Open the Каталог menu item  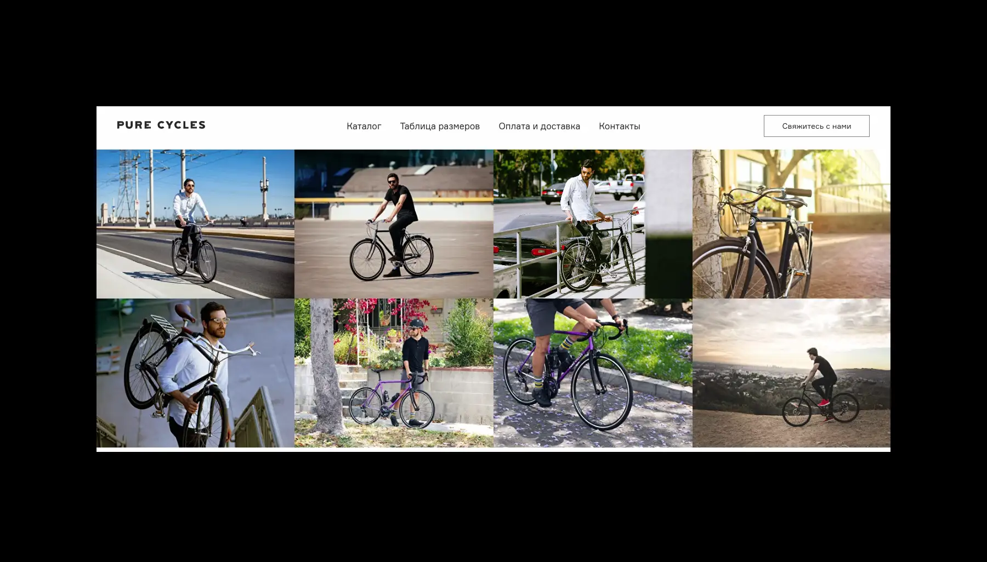pyautogui.click(x=364, y=126)
